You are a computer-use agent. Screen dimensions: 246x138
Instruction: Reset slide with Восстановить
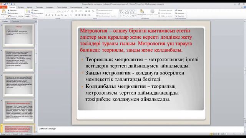pos(37,13)
